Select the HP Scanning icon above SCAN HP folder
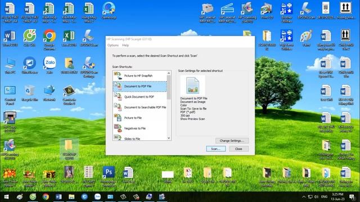This screenshot has width=360, height=202. click(x=10, y=150)
